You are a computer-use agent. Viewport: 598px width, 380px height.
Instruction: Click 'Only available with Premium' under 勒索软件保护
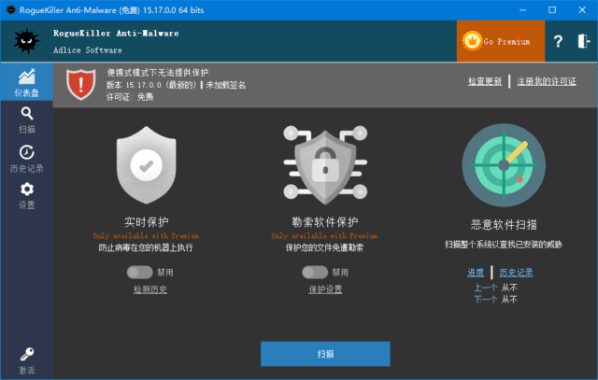(x=324, y=235)
